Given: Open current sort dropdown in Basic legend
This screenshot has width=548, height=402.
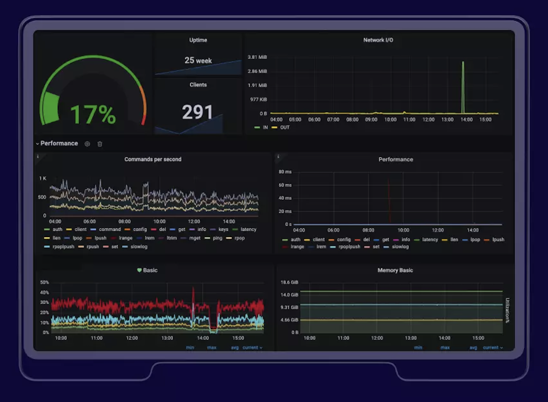Looking at the screenshot, I should (253, 348).
